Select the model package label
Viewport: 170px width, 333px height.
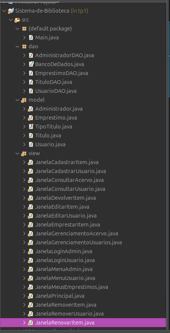(36, 100)
